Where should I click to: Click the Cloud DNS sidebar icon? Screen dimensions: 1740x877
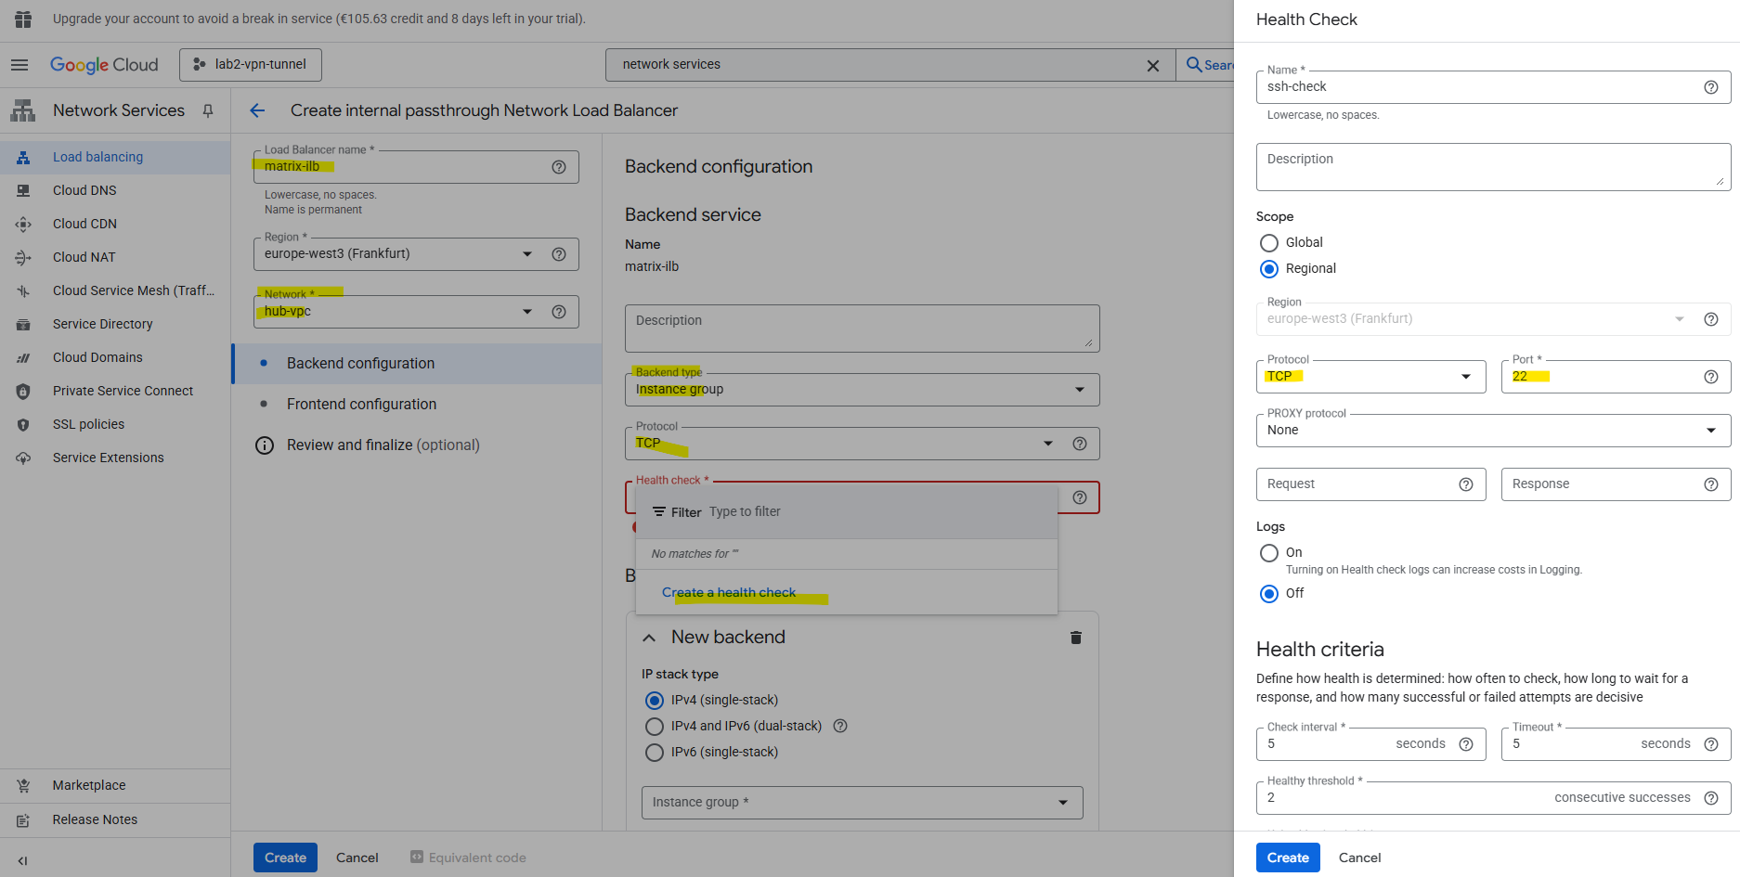click(x=23, y=190)
